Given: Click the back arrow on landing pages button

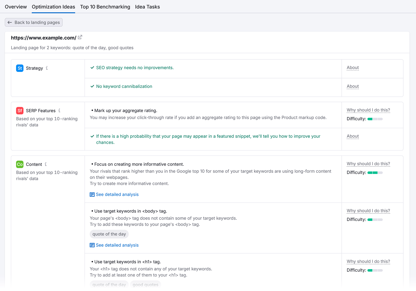Looking at the screenshot, I should pyautogui.click(x=10, y=22).
